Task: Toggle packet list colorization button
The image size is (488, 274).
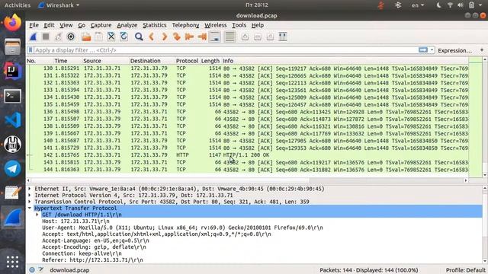Action: click(230, 37)
